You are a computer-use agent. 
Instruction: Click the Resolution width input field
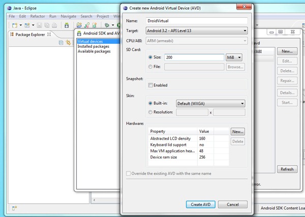pos(192,112)
